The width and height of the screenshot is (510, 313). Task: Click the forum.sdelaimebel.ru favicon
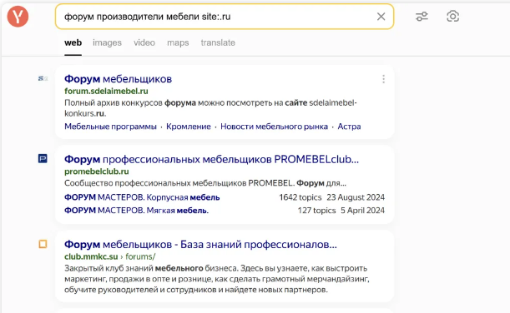43,78
